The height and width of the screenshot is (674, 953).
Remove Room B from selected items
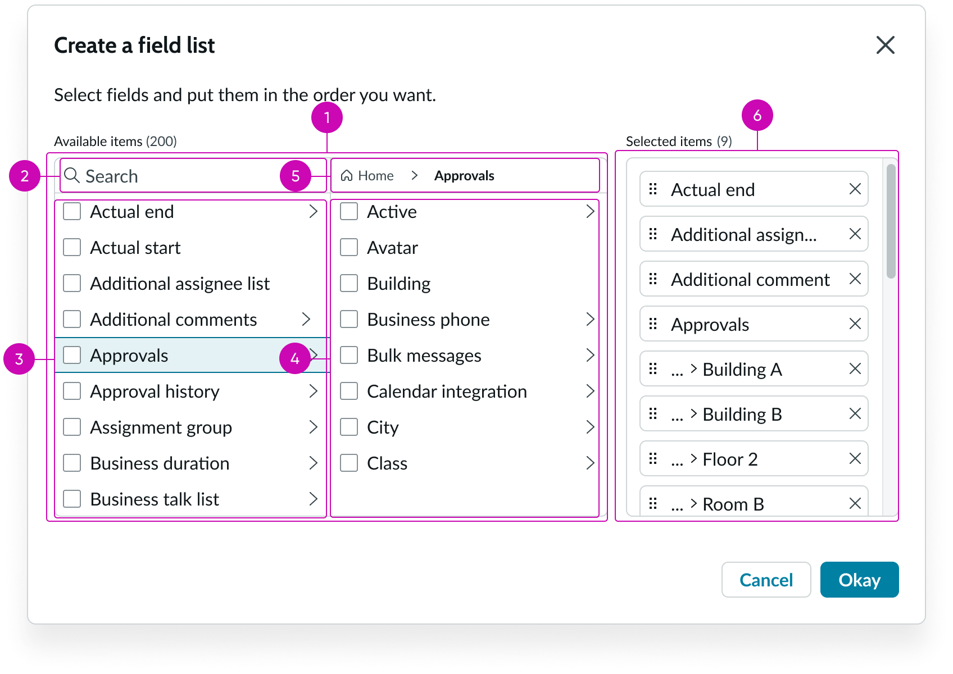click(855, 504)
